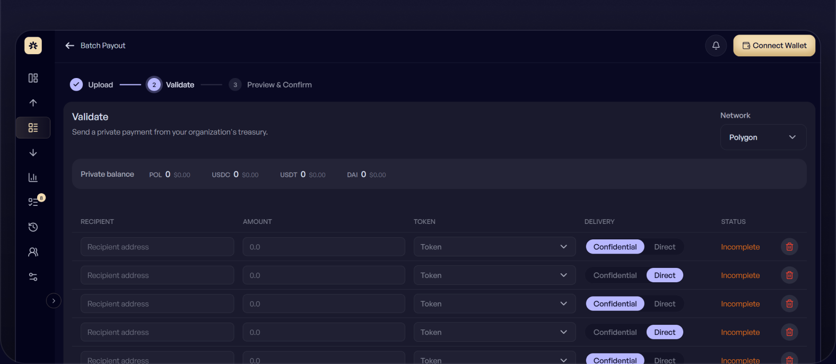Click the STATUS column header
The height and width of the screenshot is (364, 836).
(x=733, y=222)
